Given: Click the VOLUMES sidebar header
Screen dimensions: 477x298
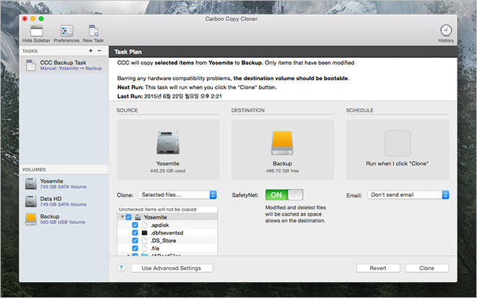Looking at the screenshot, I should pyautogui.click(x=34, y=170).
